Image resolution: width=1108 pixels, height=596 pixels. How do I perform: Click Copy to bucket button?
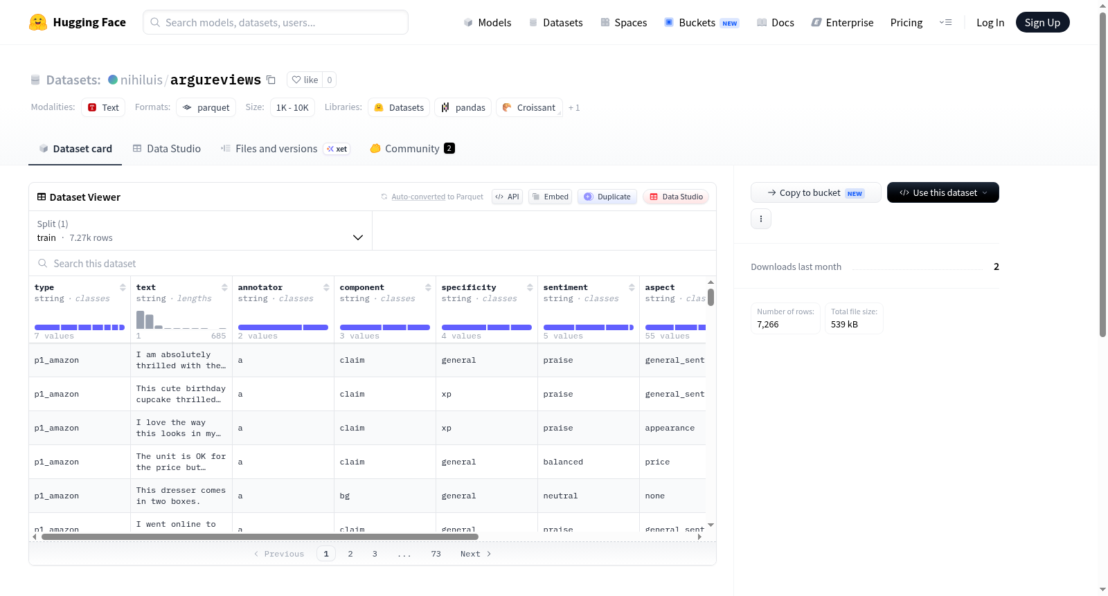(x=816, y=192)
